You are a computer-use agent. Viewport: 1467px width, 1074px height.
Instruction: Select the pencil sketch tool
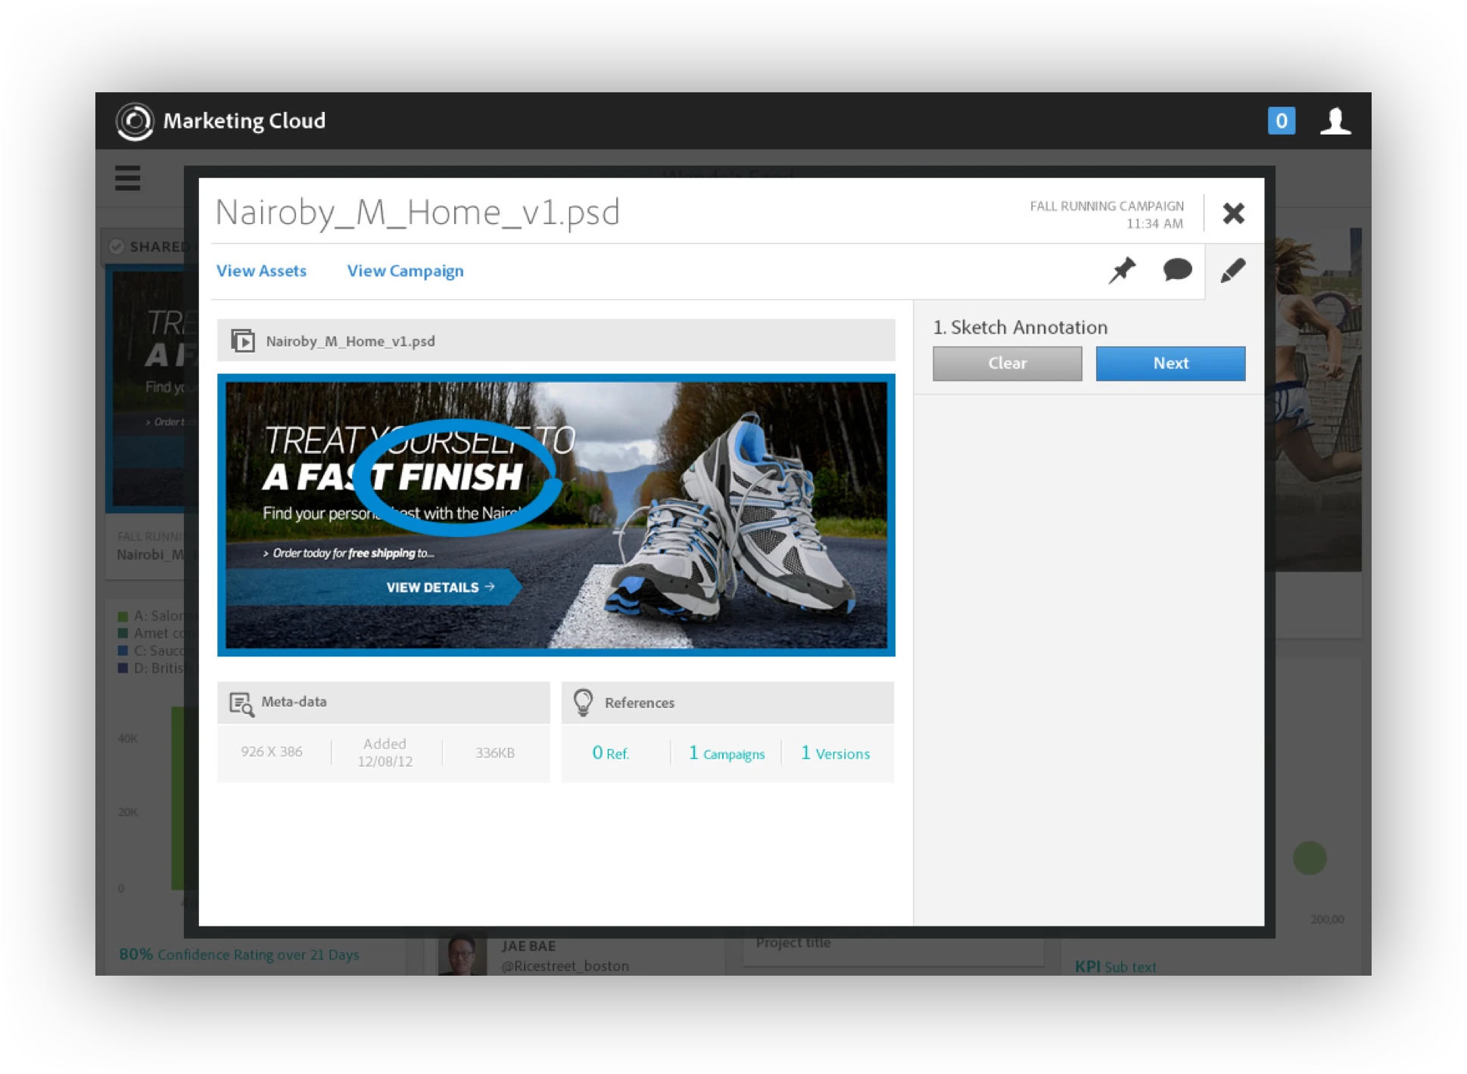click(1233, 270)
